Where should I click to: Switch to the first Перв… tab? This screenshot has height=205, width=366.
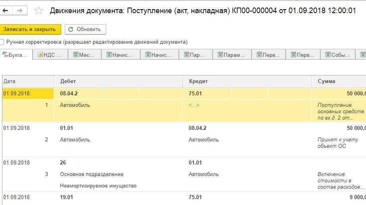pos(269,55)
